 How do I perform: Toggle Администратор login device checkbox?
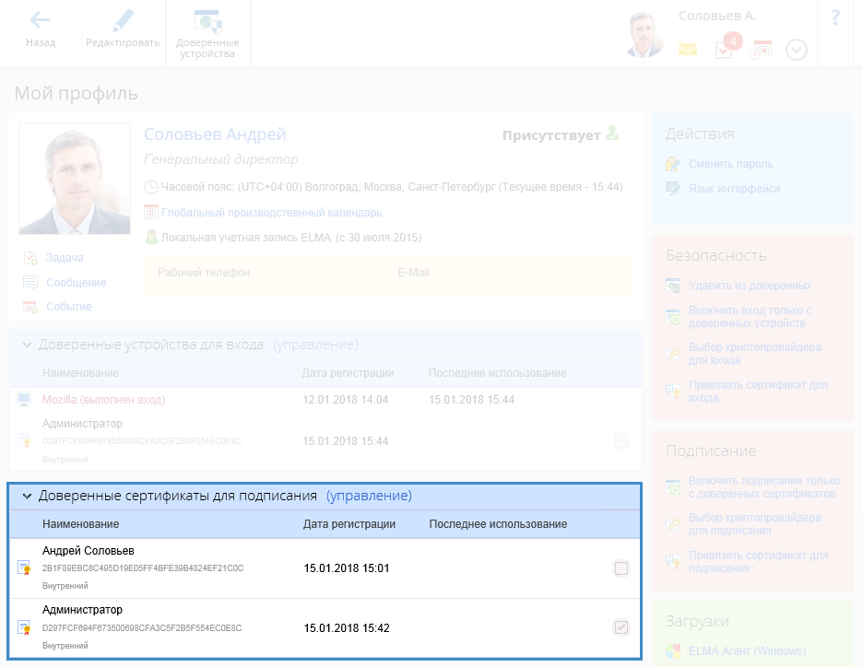pyautogui.click(x=621, y=441)
